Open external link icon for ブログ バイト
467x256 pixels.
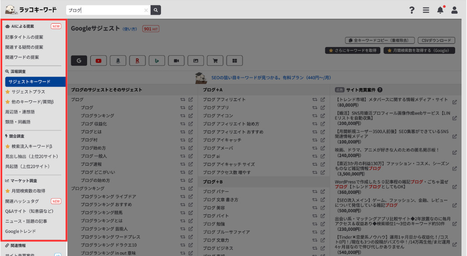323,216
